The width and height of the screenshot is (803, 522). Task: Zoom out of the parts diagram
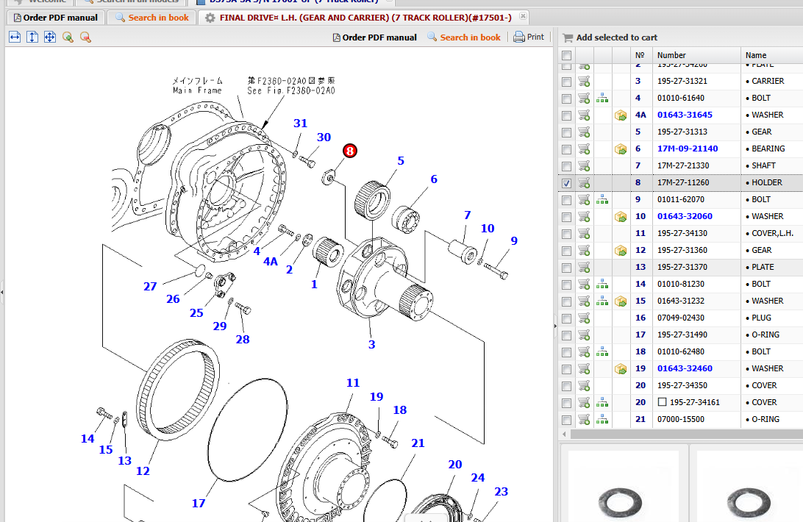[x=85, y=37]
